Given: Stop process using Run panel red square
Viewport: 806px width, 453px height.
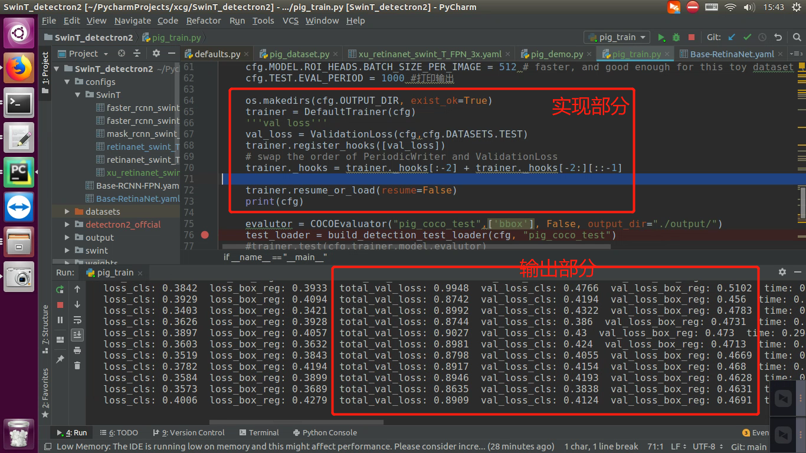Looking at the screenshot, I should 60,305.
